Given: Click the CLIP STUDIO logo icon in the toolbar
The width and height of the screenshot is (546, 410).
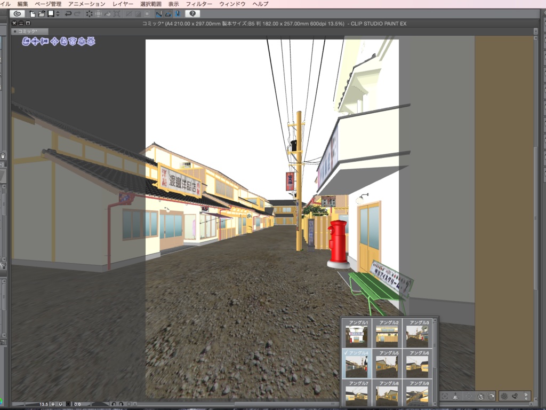Looking at the screenshot, I should [x=17, y=14].
